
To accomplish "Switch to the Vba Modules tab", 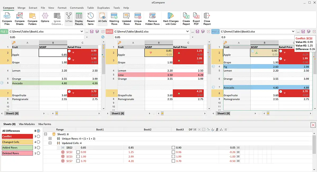I will 26,124.
